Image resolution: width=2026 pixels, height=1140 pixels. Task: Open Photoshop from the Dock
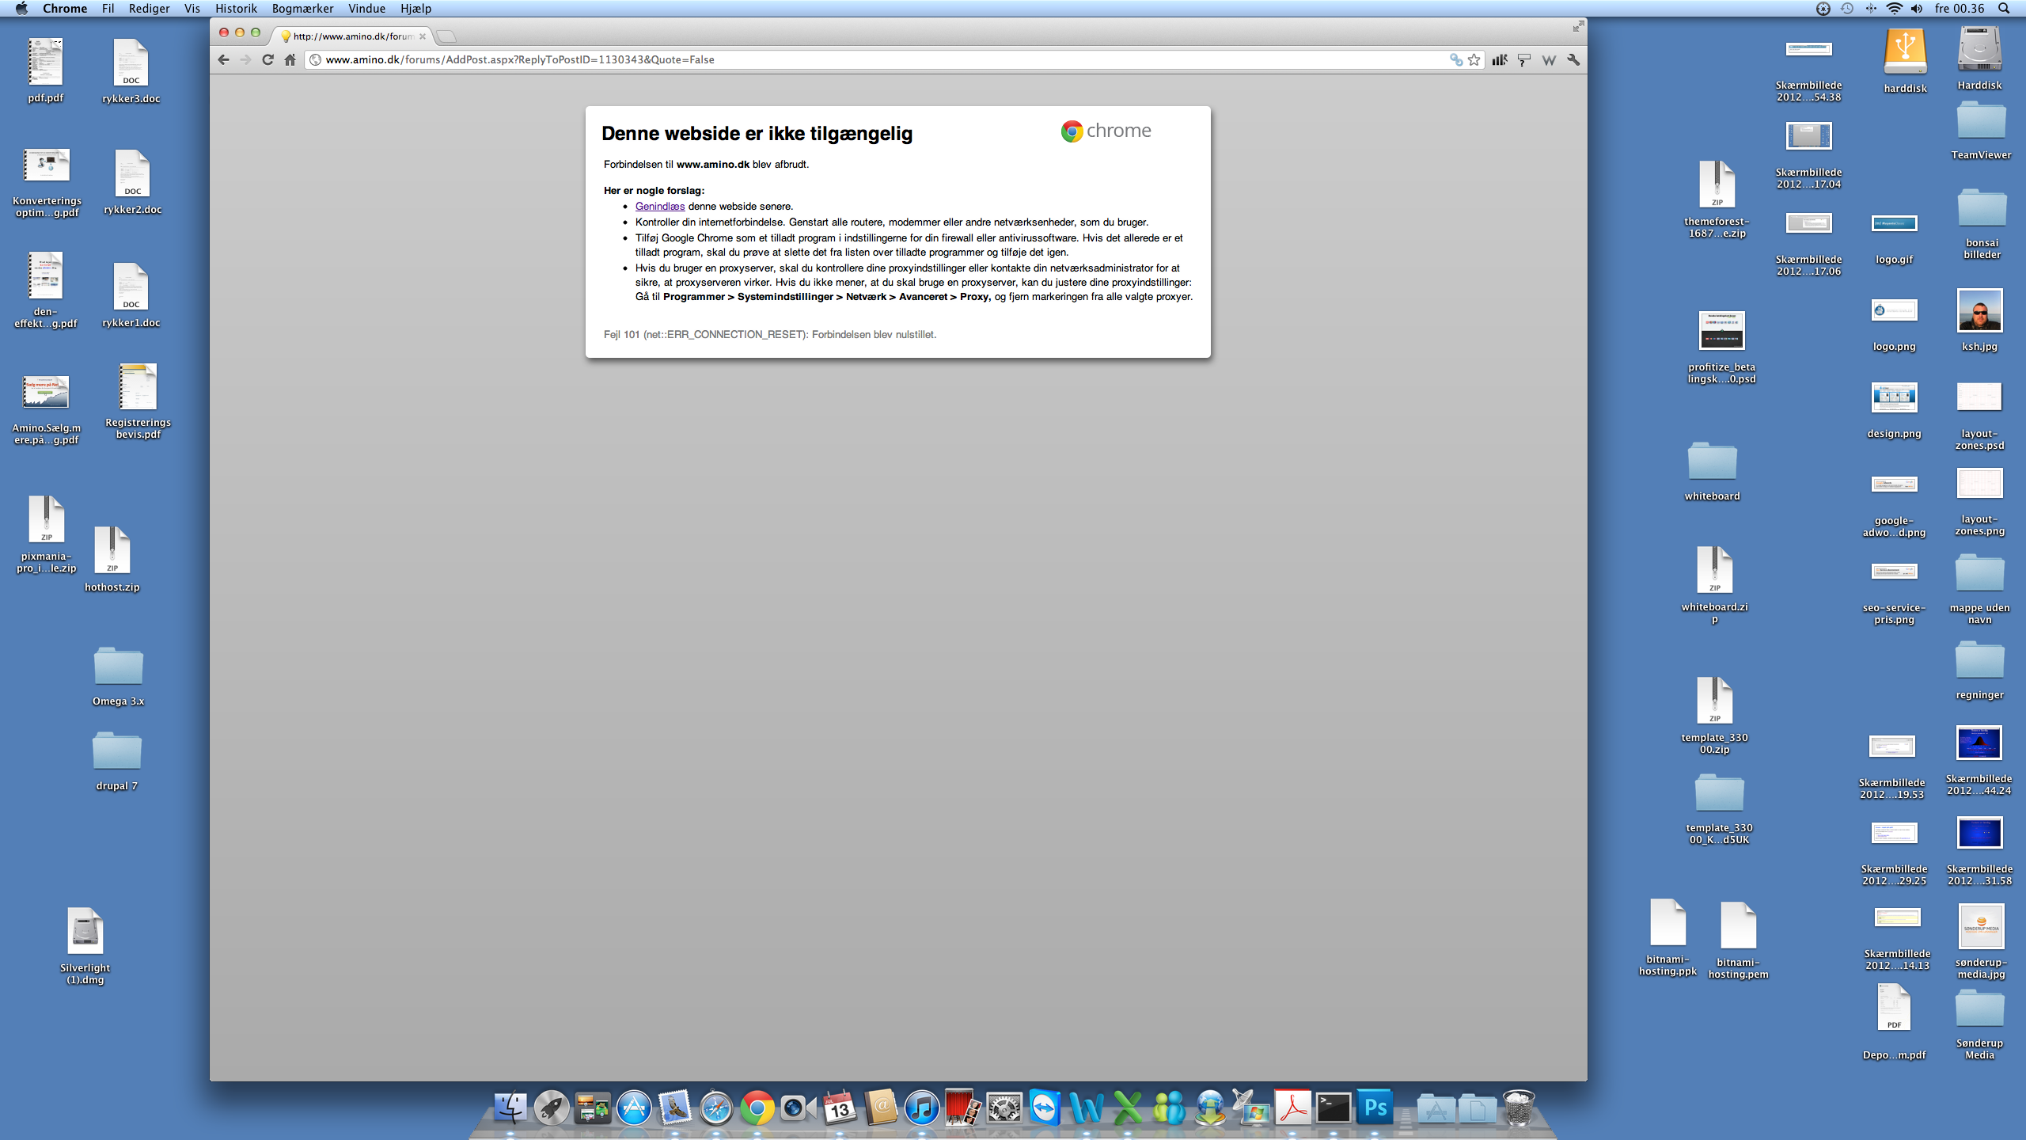click(1375, 1107)
